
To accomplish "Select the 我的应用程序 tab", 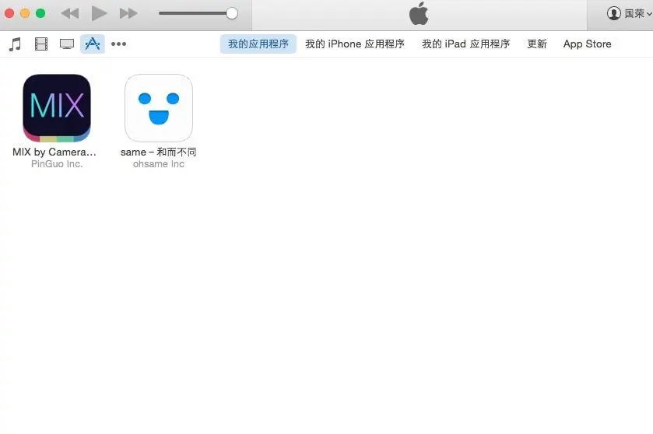I will point(258,44).
